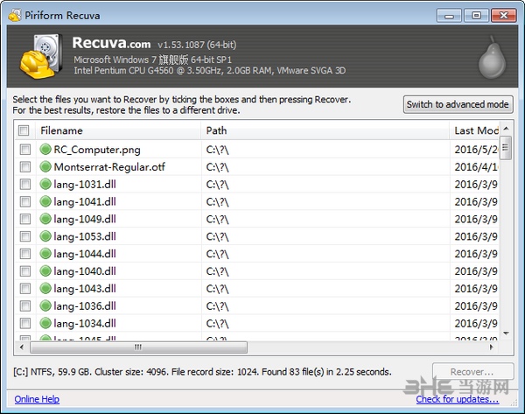525x414 pixels.
Task: Click the Recuva.com header title
Action: coord(111,43)
